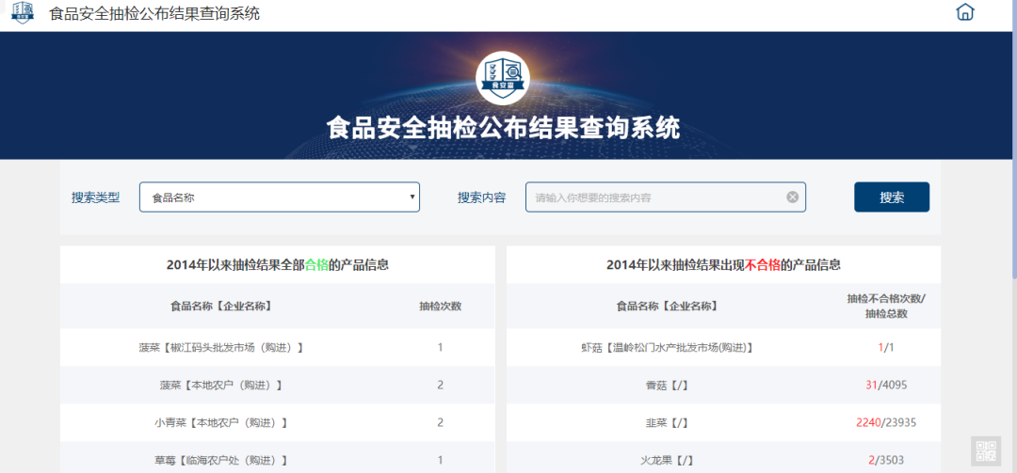Select the 韭菜【/】 row
1017x473 pixels.
(723, 422)
